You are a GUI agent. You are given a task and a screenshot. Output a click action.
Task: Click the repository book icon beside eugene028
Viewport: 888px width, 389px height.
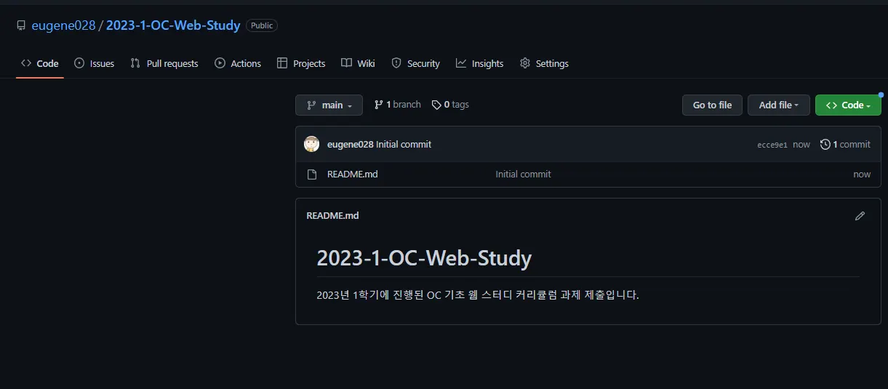pos(21,25)
